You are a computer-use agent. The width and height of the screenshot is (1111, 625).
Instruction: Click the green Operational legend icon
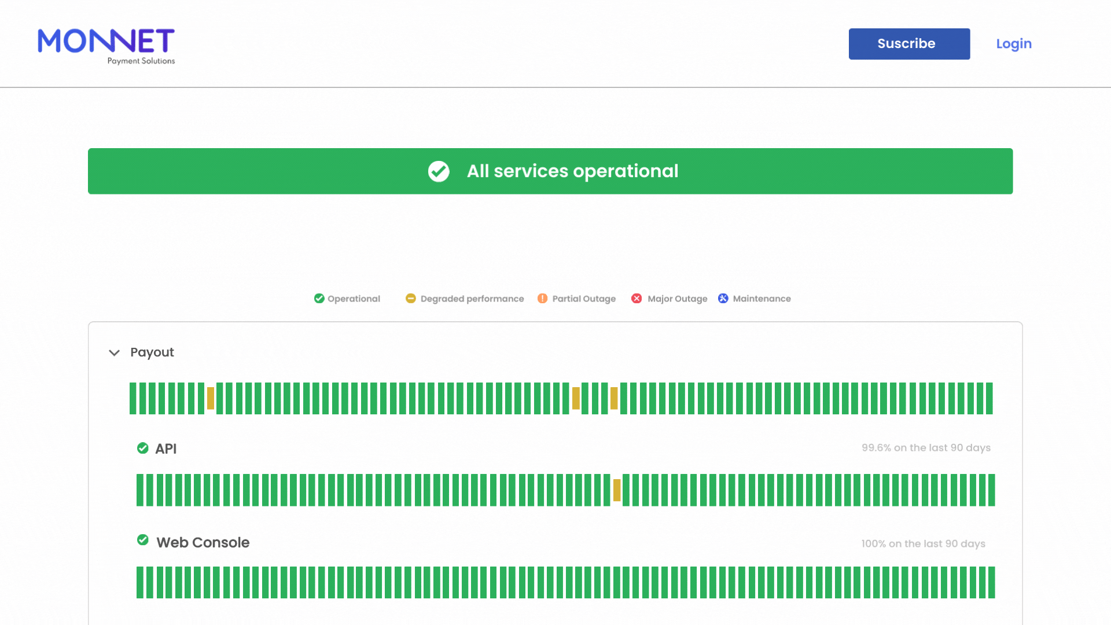[319, 299]
